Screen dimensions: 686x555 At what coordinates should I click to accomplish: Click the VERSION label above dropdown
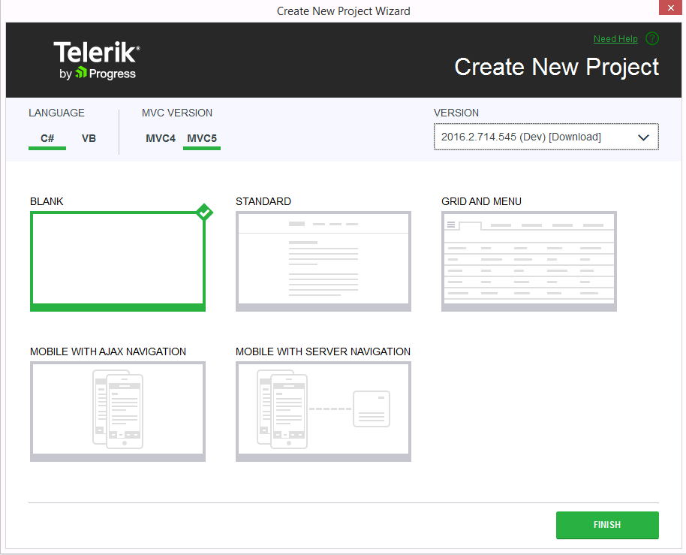tap(456, 113)
